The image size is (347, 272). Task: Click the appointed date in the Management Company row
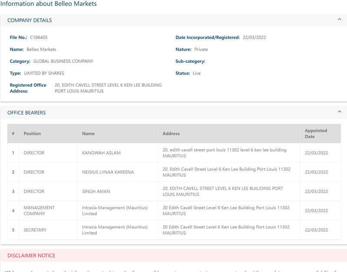pos(316,210)
